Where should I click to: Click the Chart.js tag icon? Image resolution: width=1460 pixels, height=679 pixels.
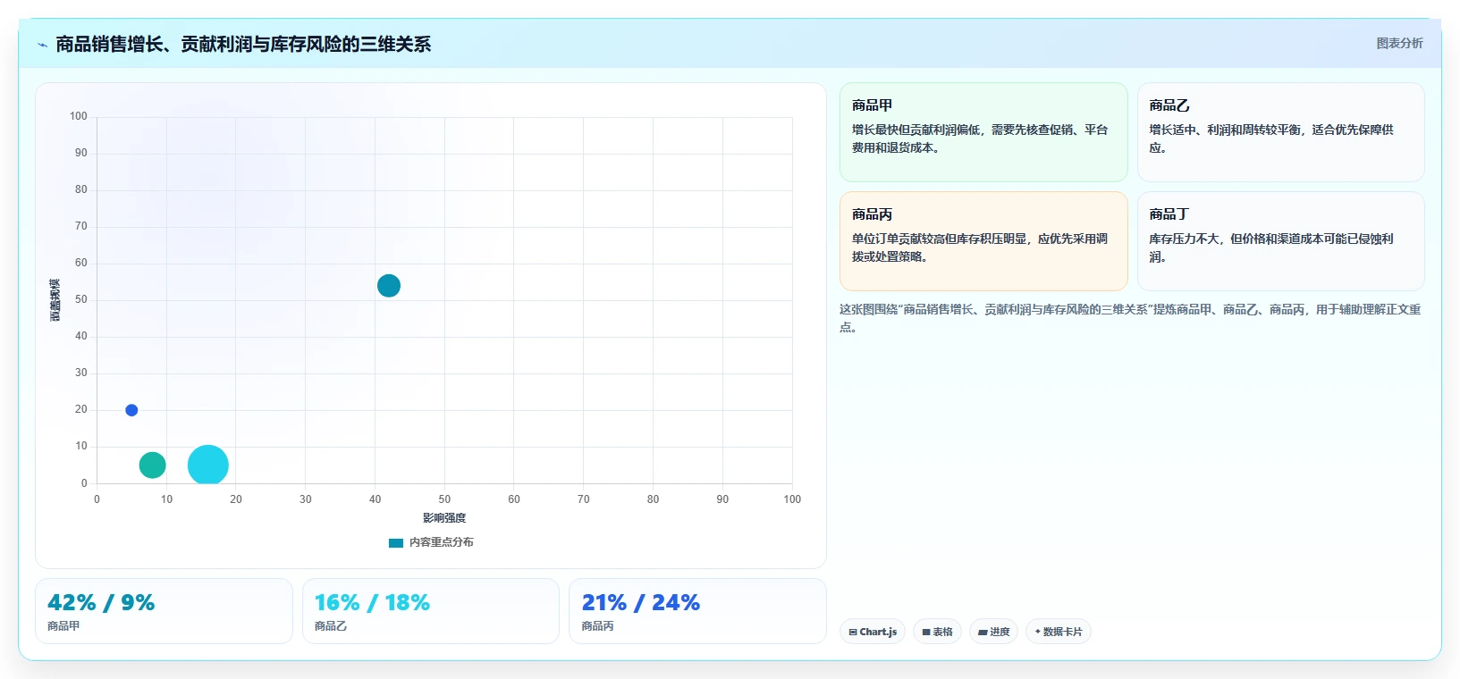pyautogui.click(x=853, y=632)
